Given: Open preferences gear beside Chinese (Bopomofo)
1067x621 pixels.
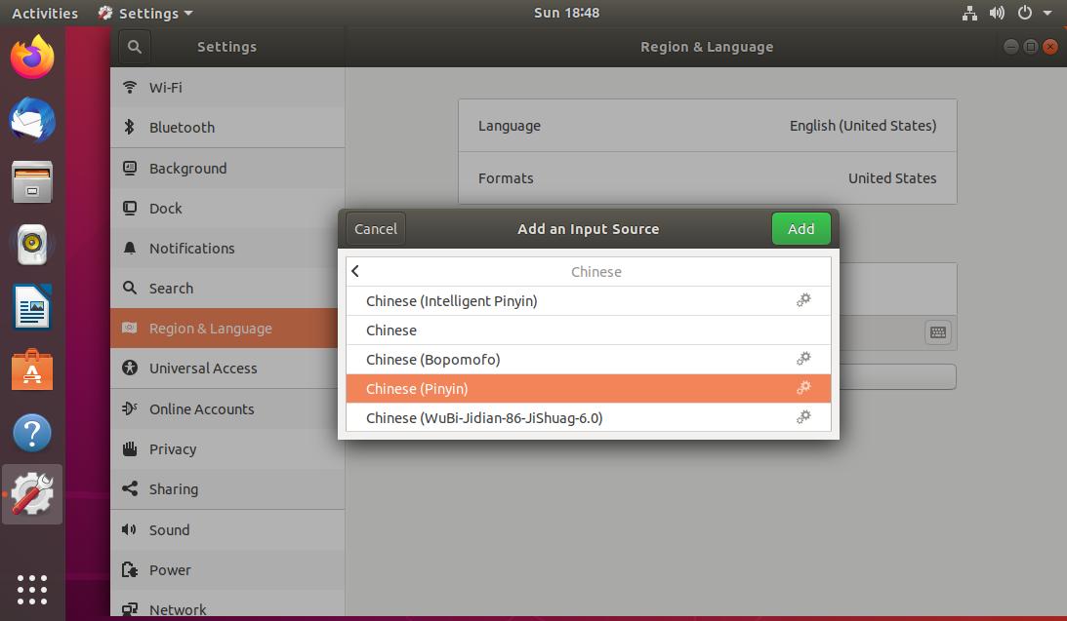Looking at the screenshot, I should (803, 359).
